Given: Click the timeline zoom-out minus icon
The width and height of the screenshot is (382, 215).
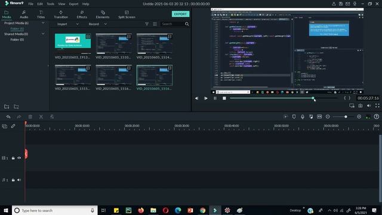Looking at the screenshot, I should [x=328, y=117].
